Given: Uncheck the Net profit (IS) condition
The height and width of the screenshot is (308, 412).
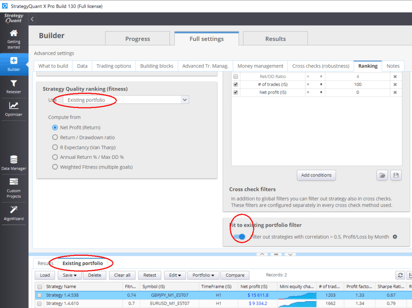Looking at the screenshot, I should [x=236, y=92].
